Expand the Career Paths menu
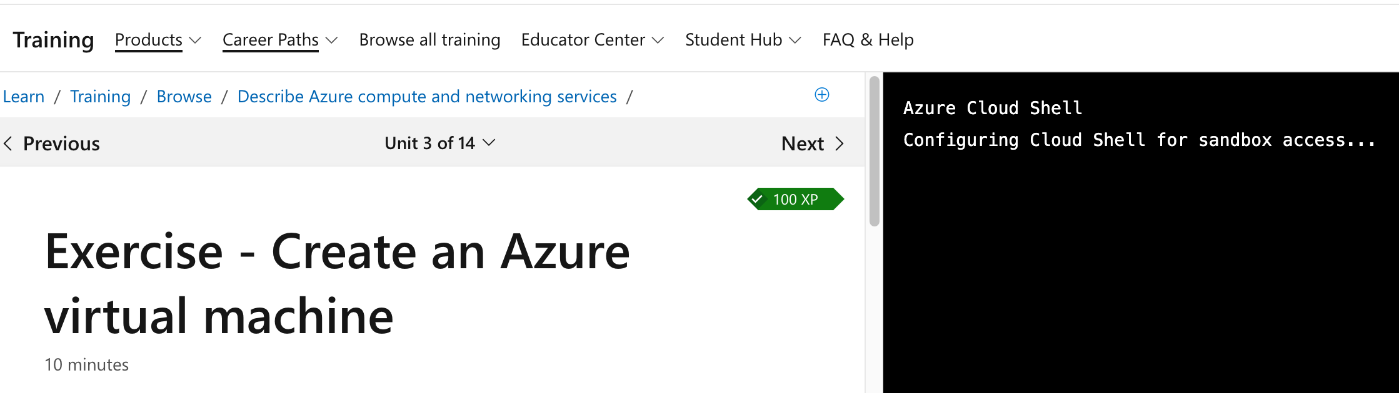1399x393 pixels. click(x=280, y=40)
